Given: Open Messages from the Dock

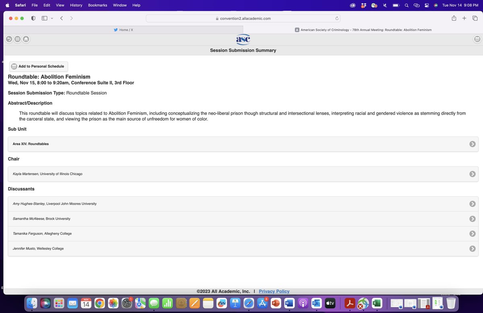Looking at the screenshot, I should pyautogui.click(x=154, y=303).
